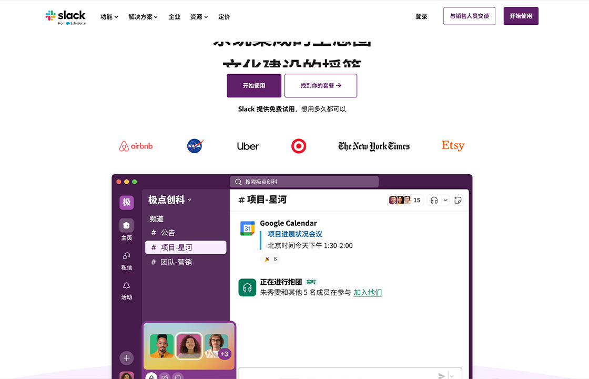View the 15 channel members
This screenshot has height=379, width=589.
click(405, 200)
